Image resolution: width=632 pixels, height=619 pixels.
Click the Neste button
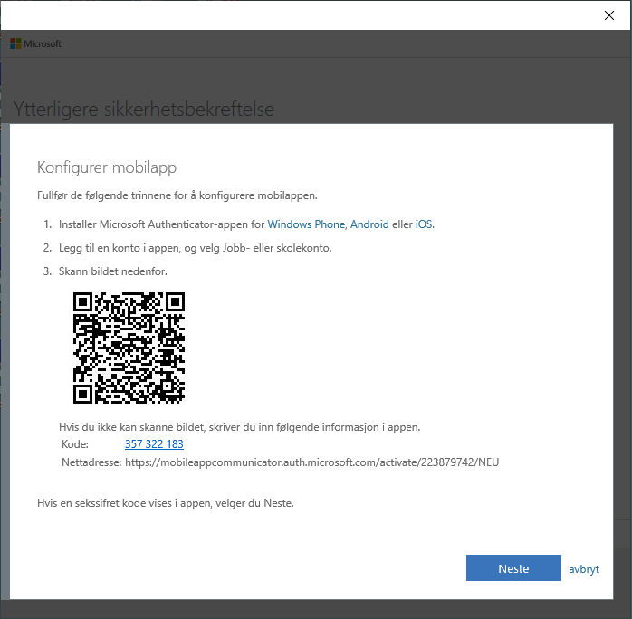tap(512, 568)
